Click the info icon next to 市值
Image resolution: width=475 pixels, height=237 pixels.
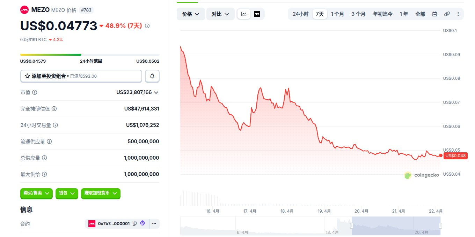(35, 92)
